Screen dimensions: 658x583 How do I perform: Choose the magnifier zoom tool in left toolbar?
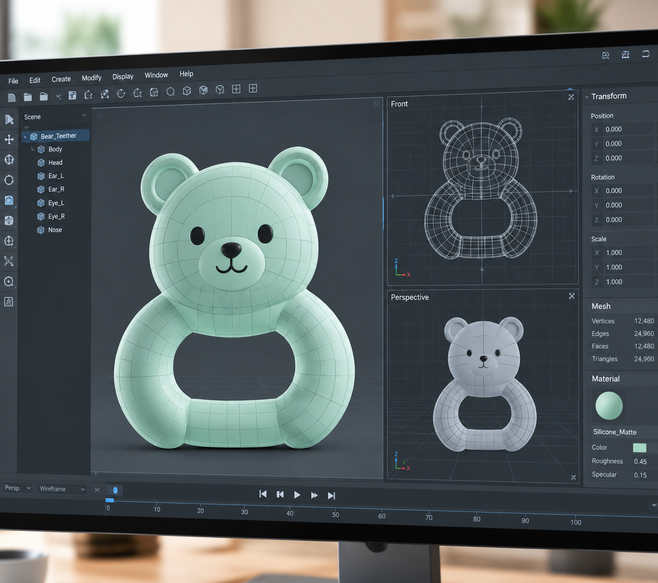pyautogui.click(x=9, y=281)
